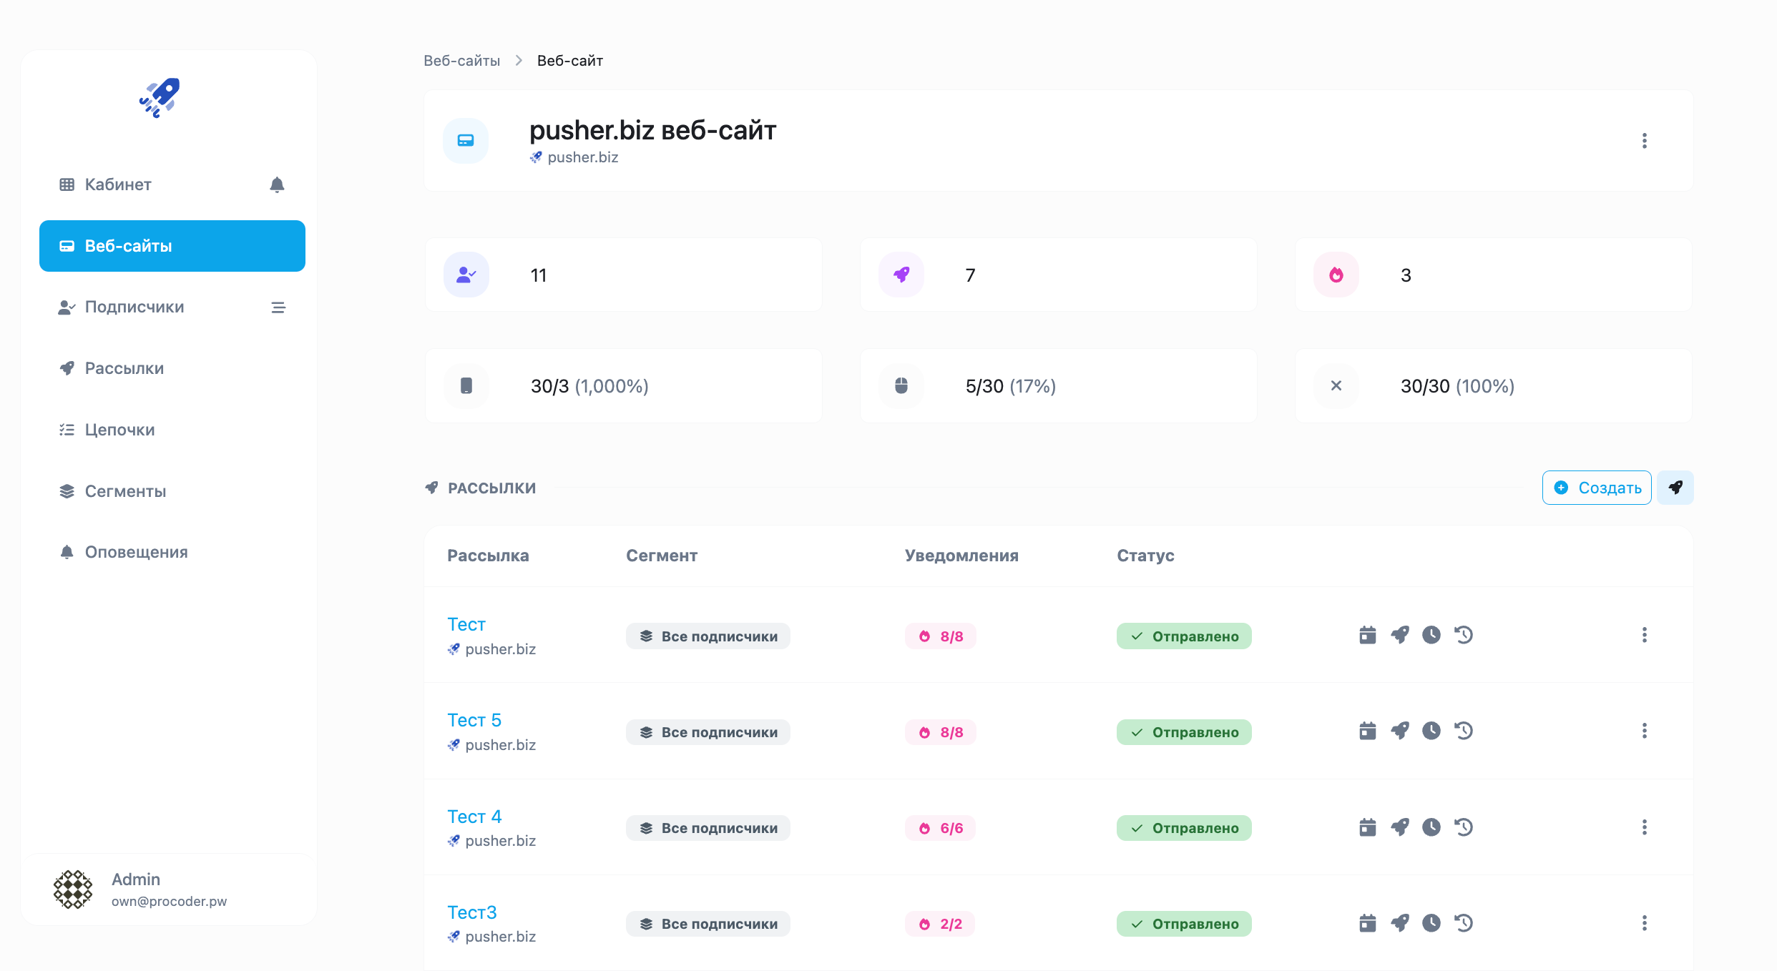This screenshot has height=971, width=1777.
Task: Open three-dot menu for Тест3 row
Action: (x=1644, y=923)
